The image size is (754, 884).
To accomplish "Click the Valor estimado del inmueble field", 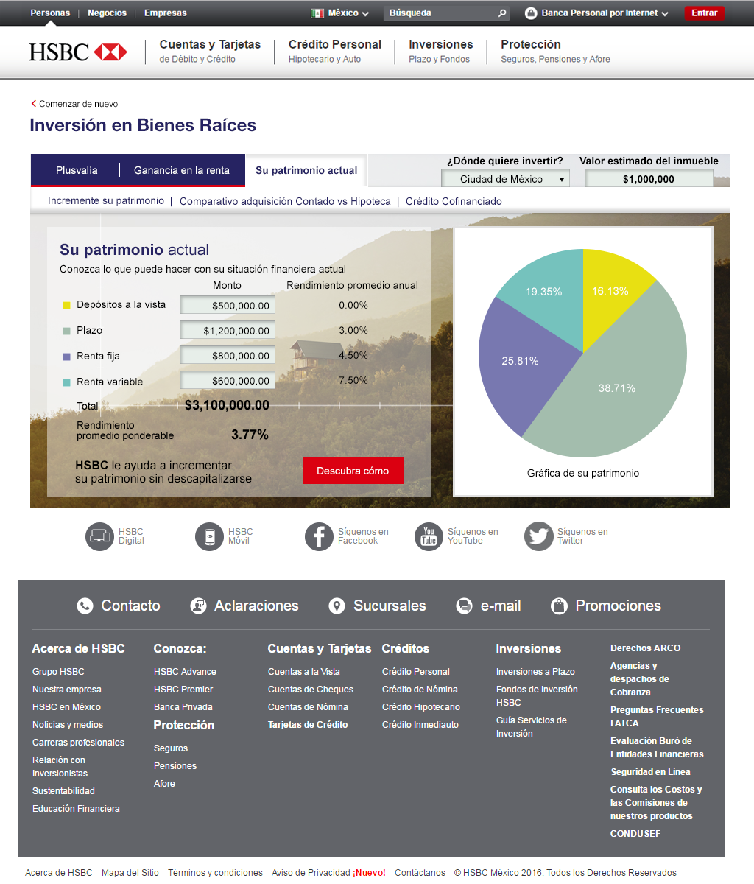I will click(649, 179).
